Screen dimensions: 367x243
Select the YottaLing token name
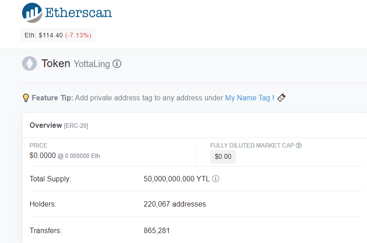(x=92, y=64)
